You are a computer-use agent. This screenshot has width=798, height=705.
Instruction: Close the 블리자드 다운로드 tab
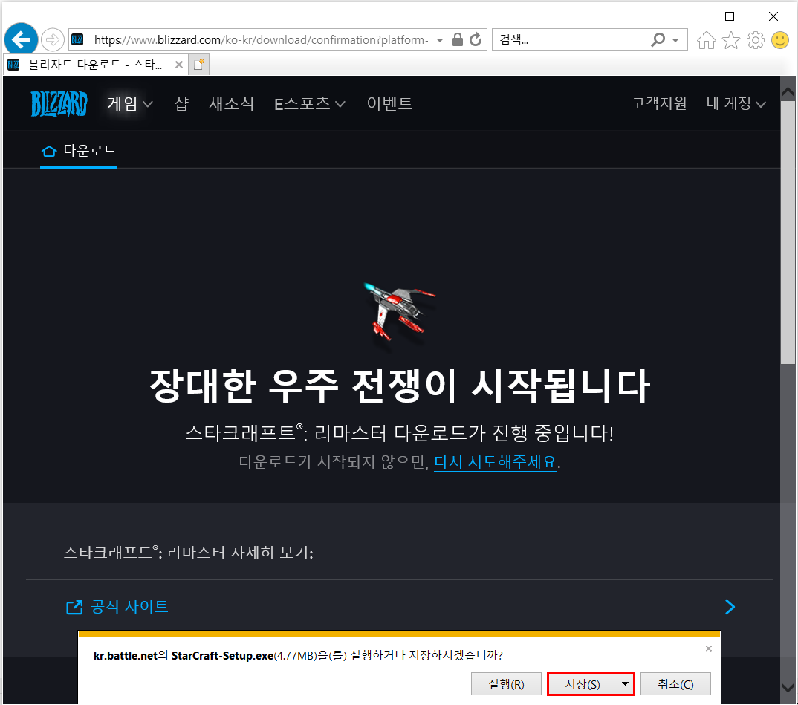click(178, 65)
